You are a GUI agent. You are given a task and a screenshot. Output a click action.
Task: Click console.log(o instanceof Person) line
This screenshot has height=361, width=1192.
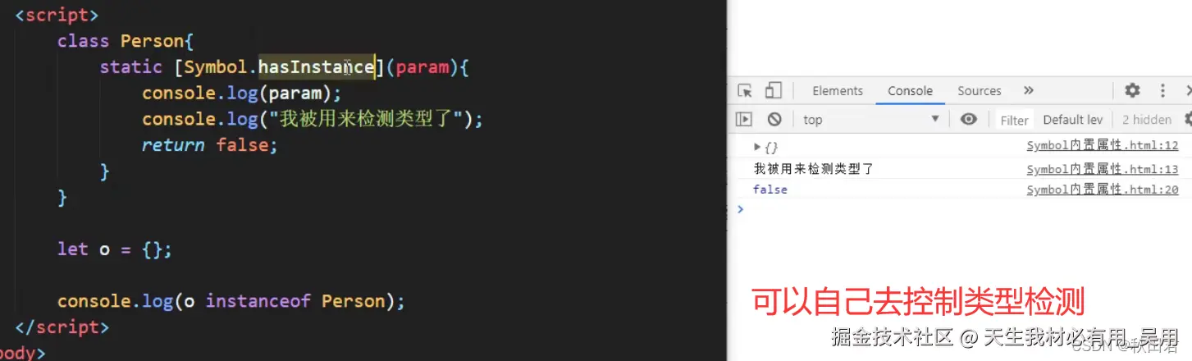(231, 301)
